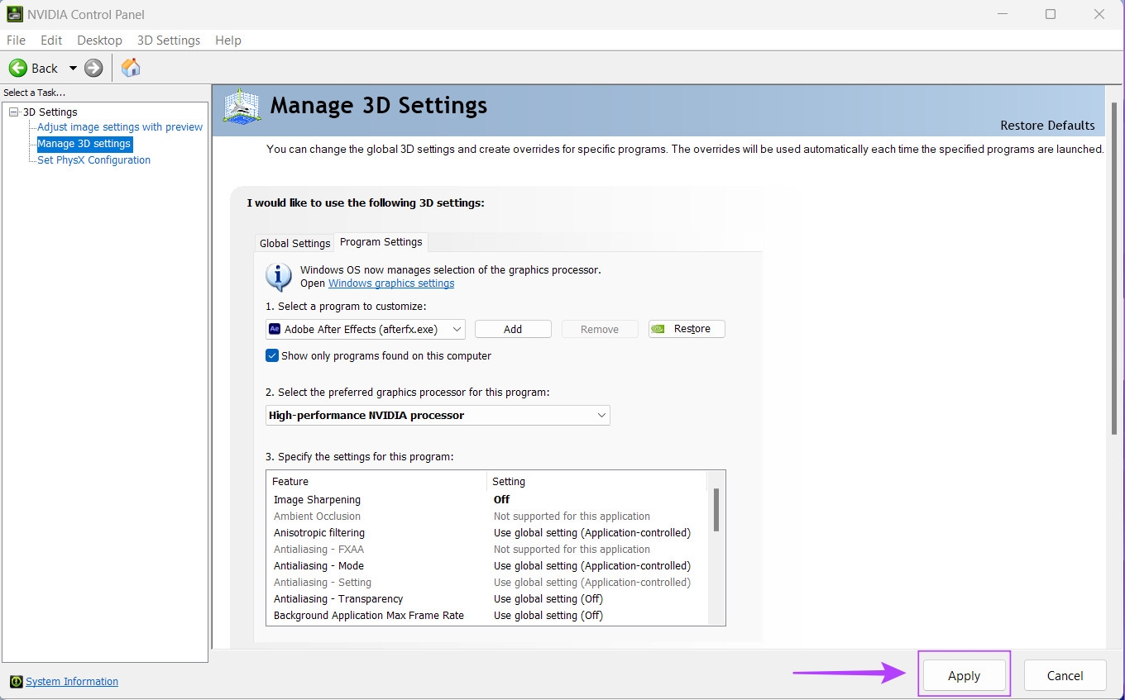Click the Add button
The height and width of the screenshot is (700, 1125).
point(513,329)
